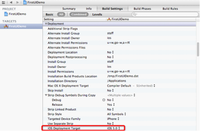Click the /Applications value
Viewport: 200px width, 131px height.
click(117, 81)
